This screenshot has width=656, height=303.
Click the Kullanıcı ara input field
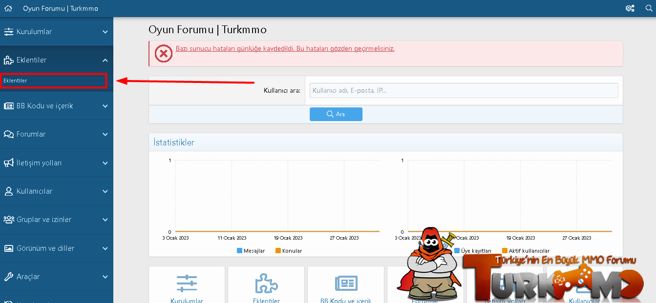pyautogui.click(x=464, y=90)
